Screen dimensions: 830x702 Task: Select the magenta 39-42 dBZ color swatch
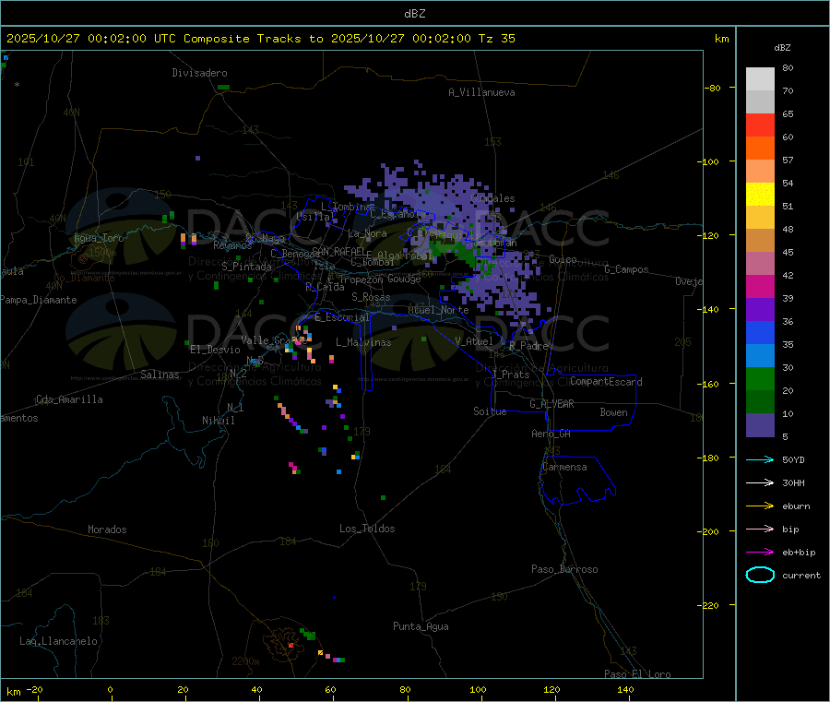(760, 286)
